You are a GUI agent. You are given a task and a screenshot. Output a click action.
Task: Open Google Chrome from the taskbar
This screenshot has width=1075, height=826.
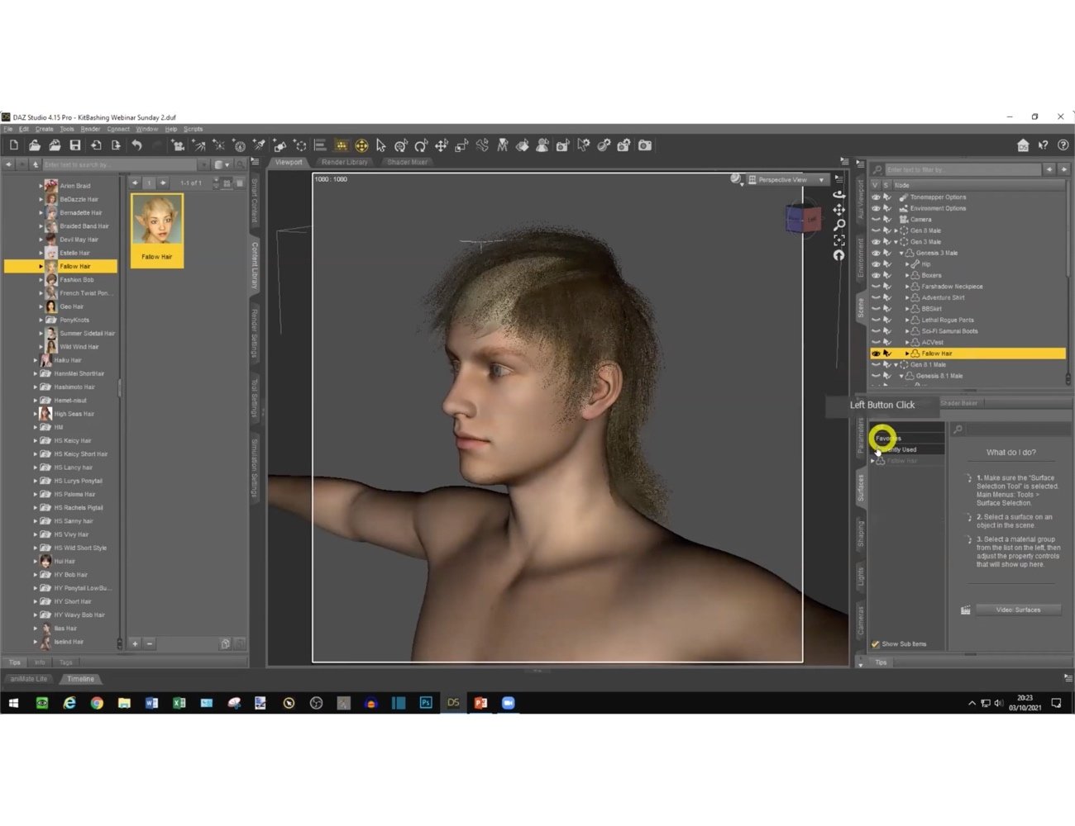[x=97, y=703]
